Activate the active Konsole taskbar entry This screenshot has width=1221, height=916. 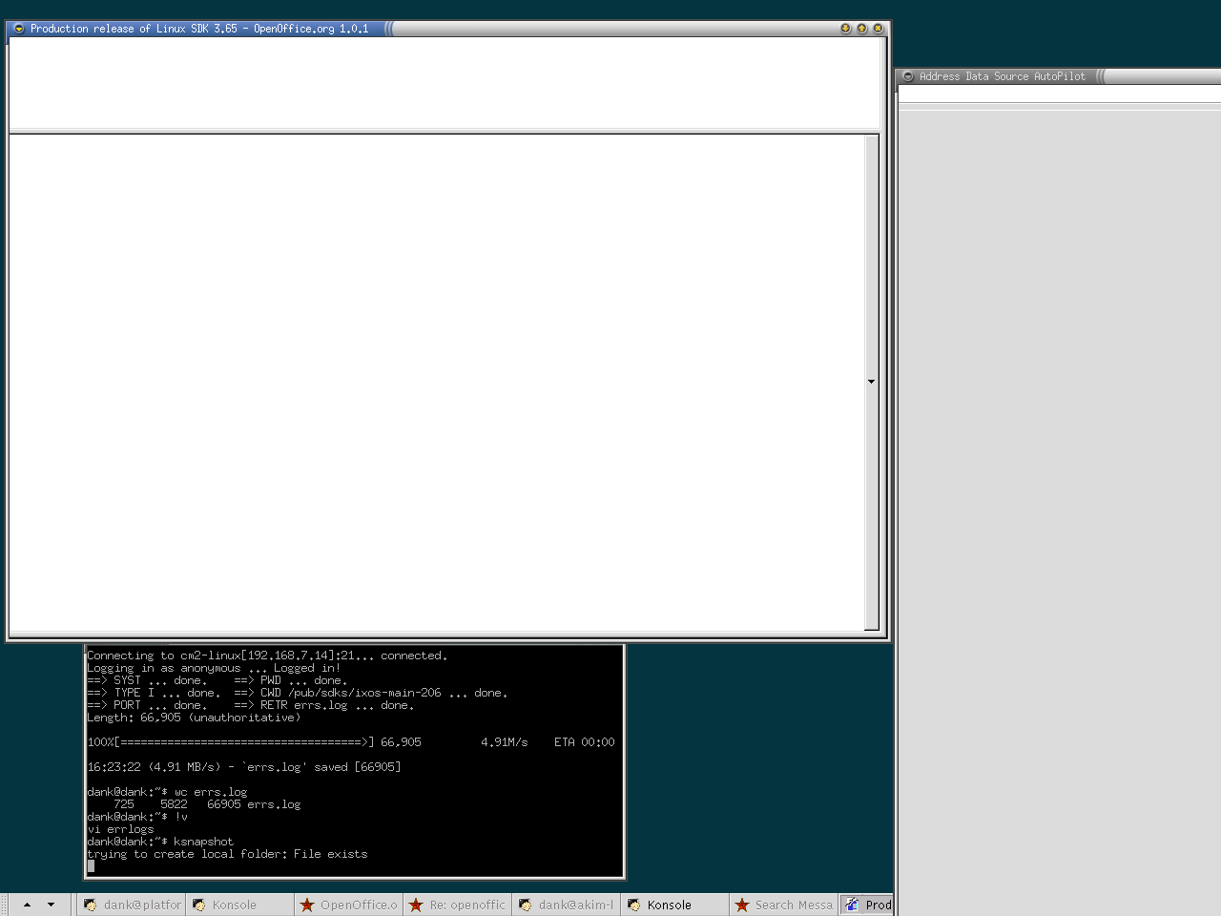pyautogui.click(x=674, y=905)
